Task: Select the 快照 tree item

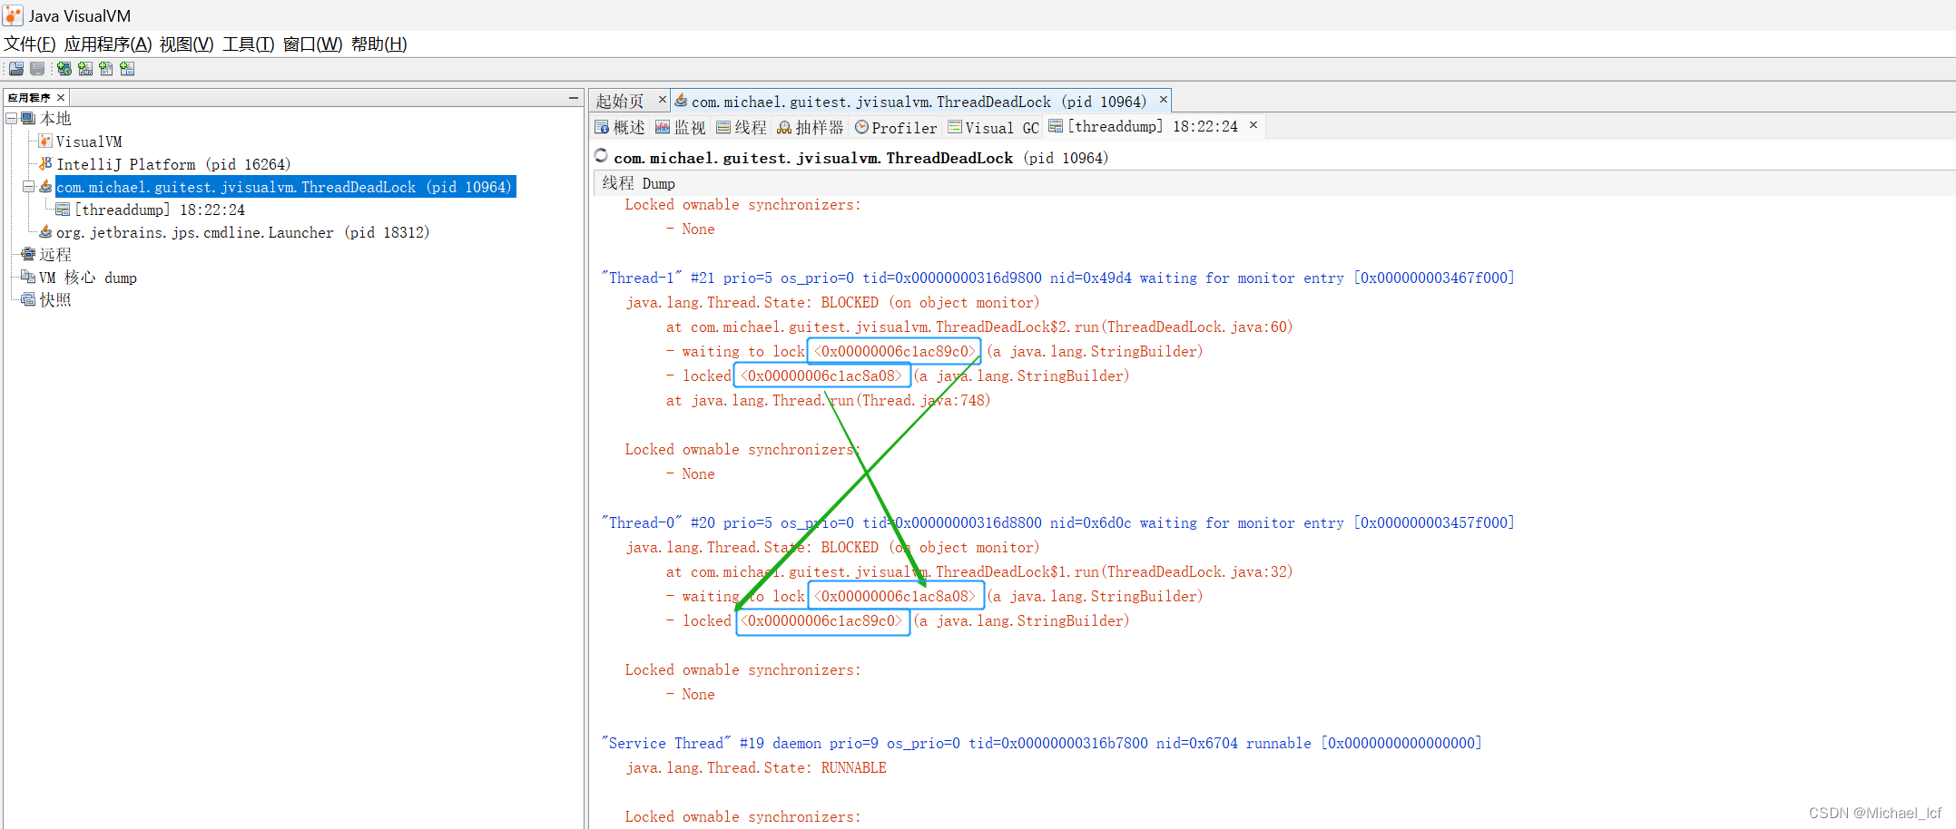Action: click(54, 300)
